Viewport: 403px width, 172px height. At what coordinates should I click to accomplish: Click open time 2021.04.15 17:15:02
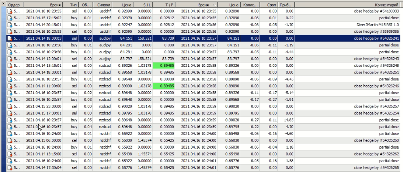point(44,18)
